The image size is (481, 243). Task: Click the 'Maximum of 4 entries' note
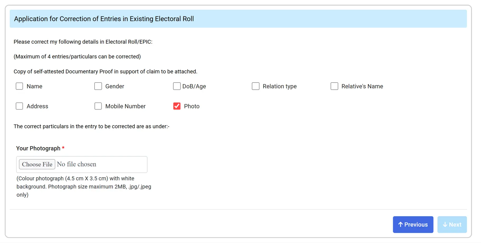coord(77,57)
